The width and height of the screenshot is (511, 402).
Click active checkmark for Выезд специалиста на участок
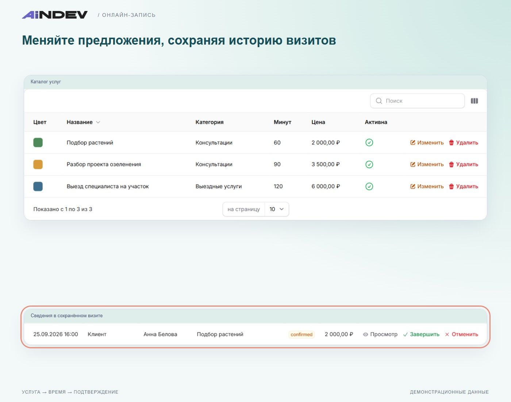pyautogui.click(x=369, y=186)
